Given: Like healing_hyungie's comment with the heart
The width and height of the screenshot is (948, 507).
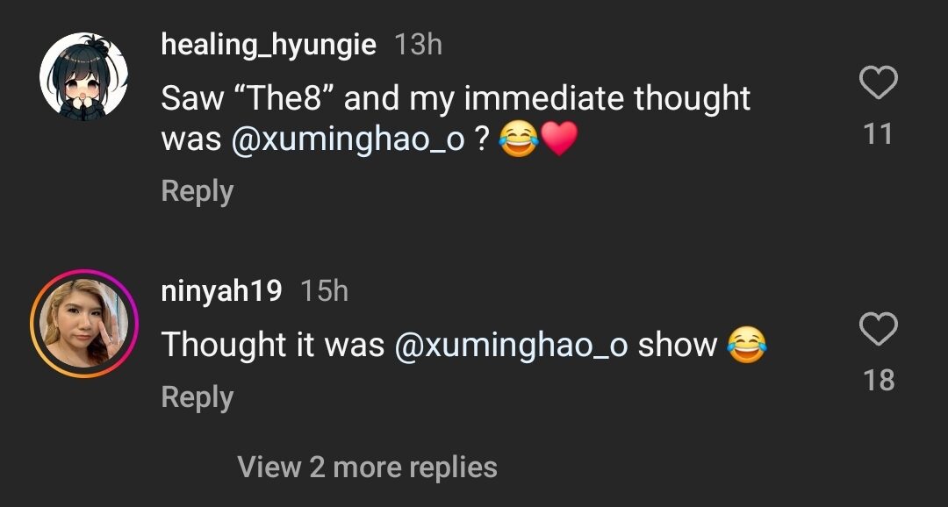Looking at the screenshot, I should click(877, 84).
